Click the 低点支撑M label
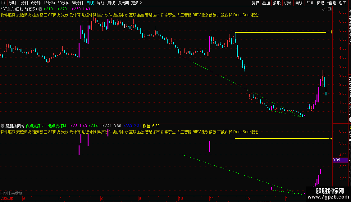 (58, 126)
